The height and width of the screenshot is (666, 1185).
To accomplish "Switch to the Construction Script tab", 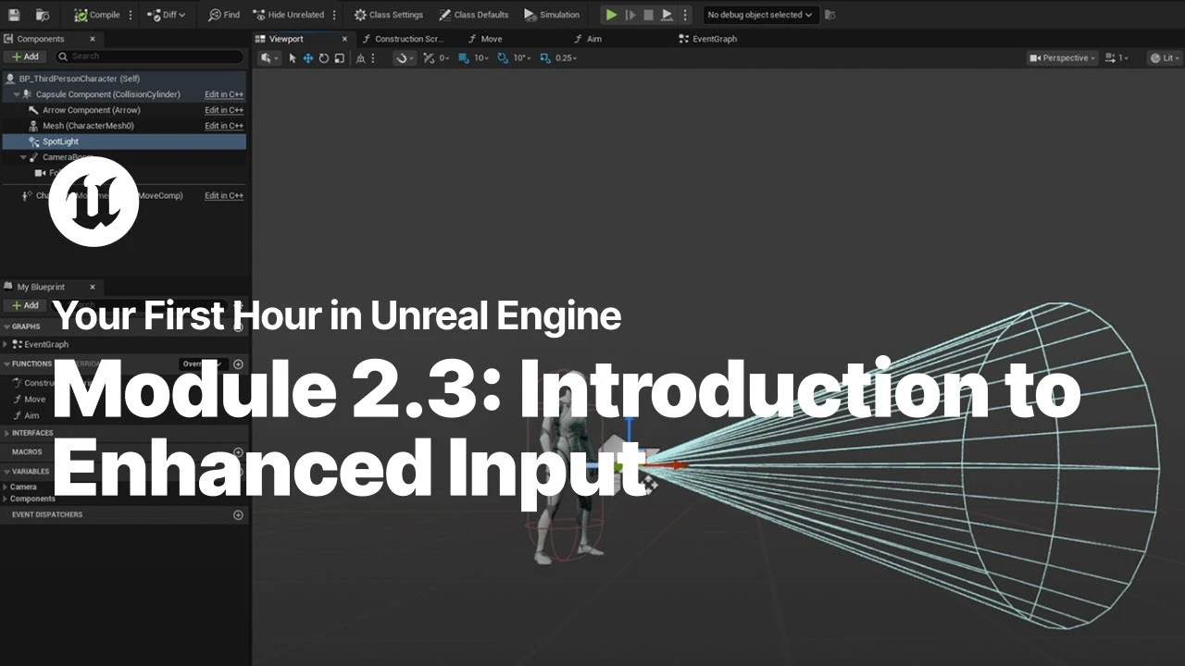I will coord(403,39).
